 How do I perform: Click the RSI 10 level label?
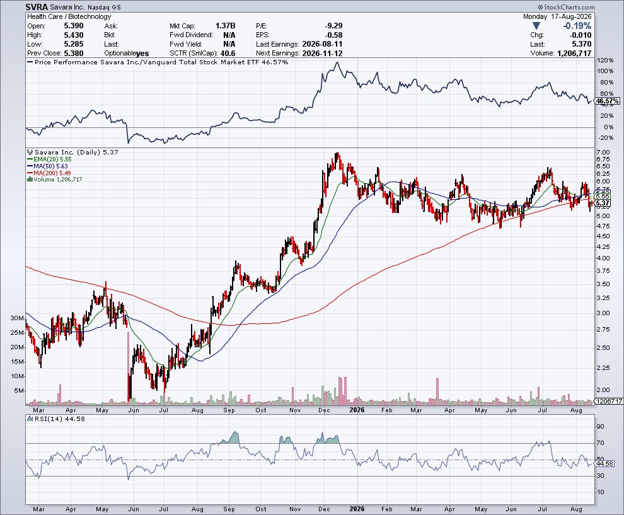pyautogui.click(x=601, y=492)
